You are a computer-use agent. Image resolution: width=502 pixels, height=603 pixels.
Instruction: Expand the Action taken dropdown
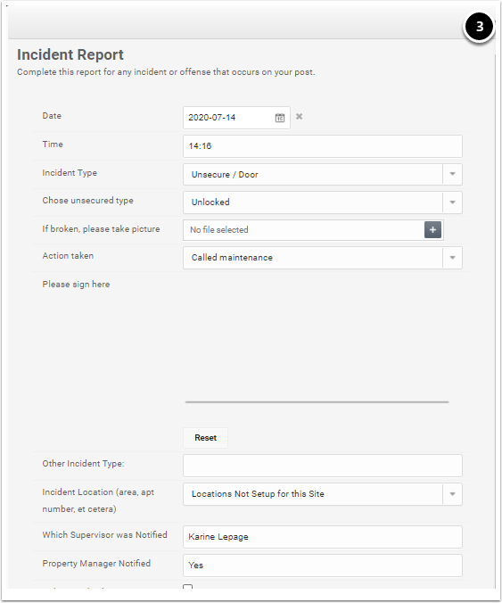click(452, 258)
